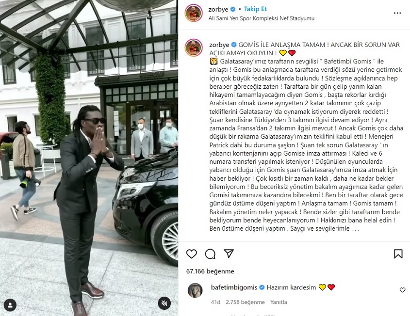This screenshot has height=316, width=410.
Task: Save post with bookmark icon
Action: [398, 254]
